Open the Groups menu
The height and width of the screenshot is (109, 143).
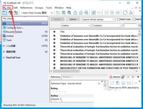tap(39, 8)
